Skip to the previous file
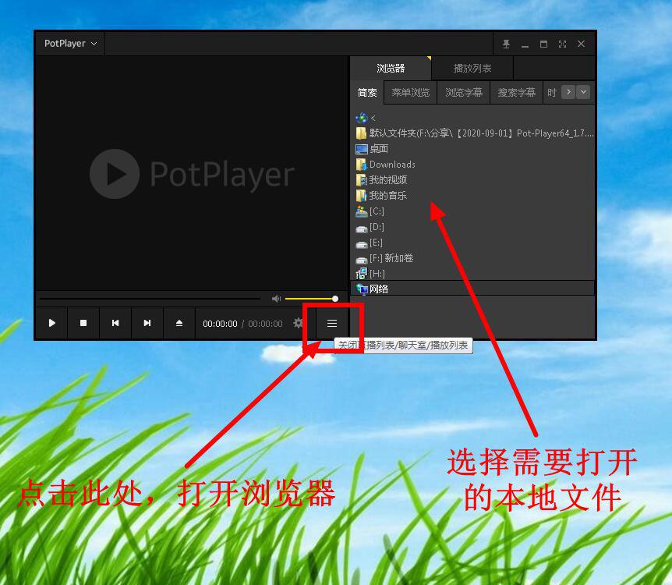This screenshot has width=672, height=585. pyautogui.click(x=115, y=323)
